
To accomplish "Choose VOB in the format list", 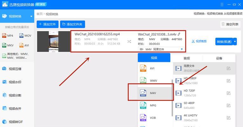I will point(155,118).
